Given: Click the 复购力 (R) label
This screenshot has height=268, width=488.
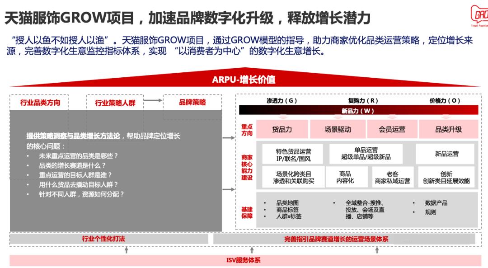Looking at the screenshot, I should [x=363, y=100].
